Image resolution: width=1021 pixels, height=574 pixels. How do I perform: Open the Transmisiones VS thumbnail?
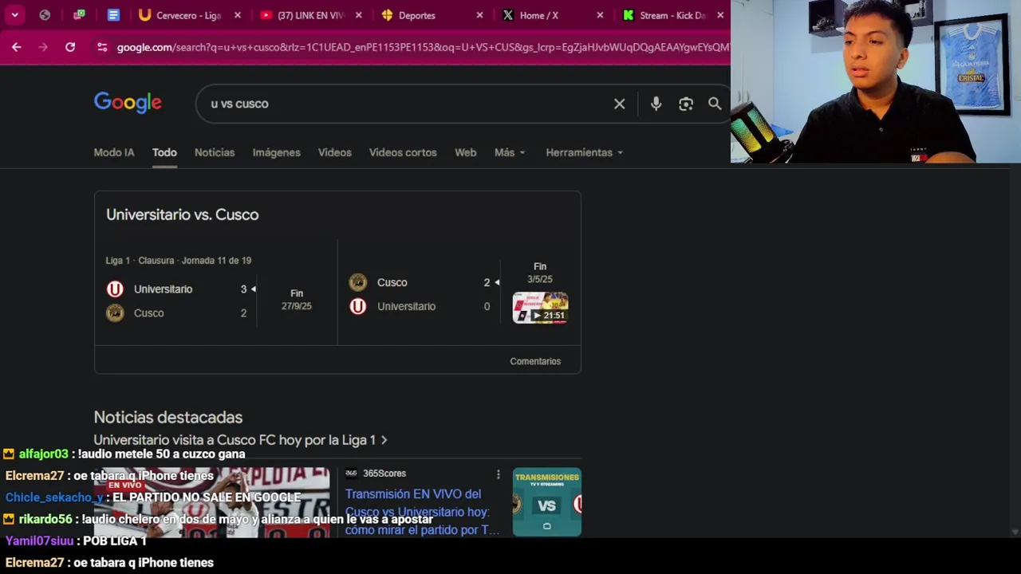point(546,501)
